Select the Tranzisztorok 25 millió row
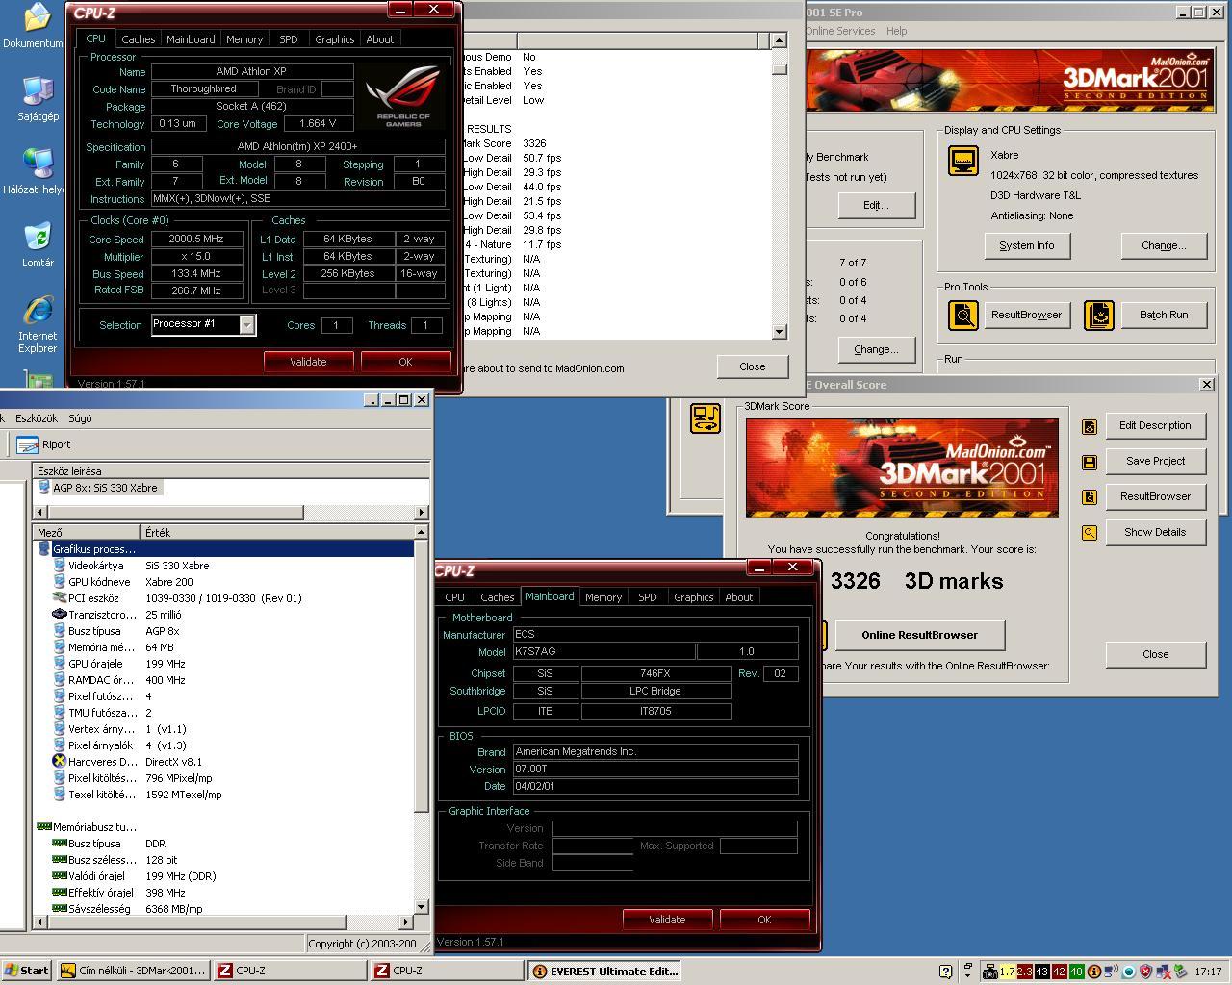The height and width of the screenshot is (985, 1232). coord(224,615)
